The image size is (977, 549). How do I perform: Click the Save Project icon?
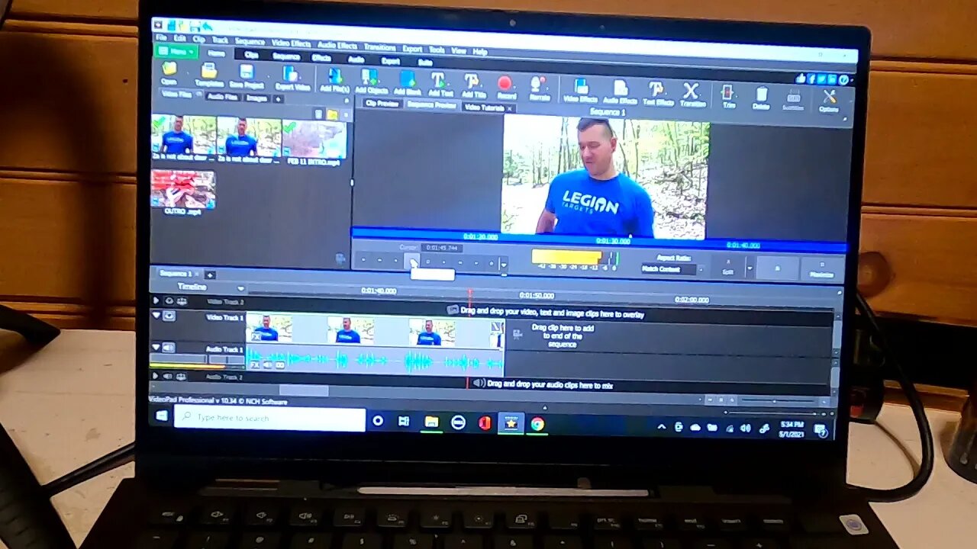(247, 75)
